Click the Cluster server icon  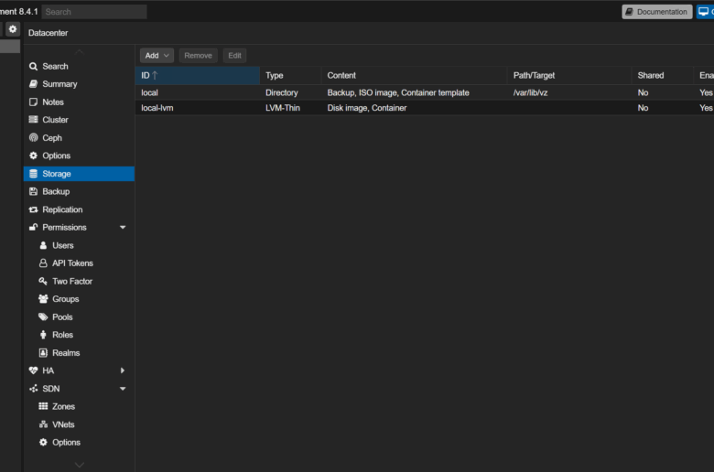click(33, 120)
